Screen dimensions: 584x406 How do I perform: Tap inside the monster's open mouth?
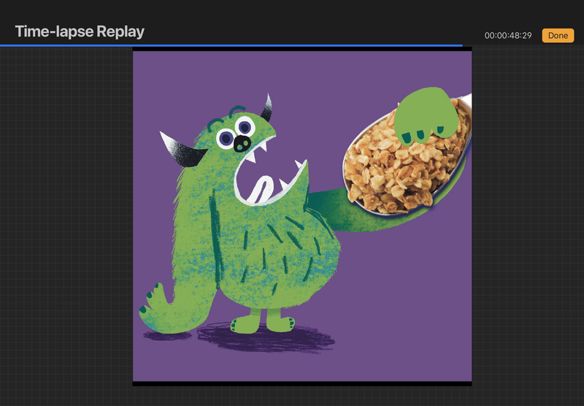[x=259, y=183]
